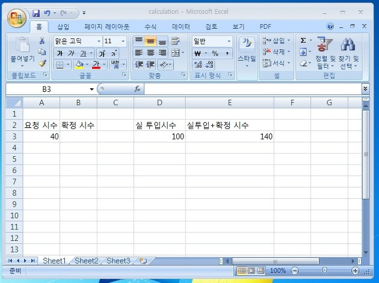Switch to the 검토 ribbon tab

click(x=211, y=26)
